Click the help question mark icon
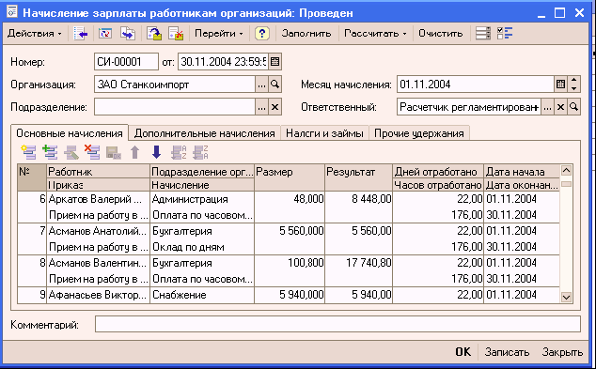596x369 pixels. coord(262,34)
